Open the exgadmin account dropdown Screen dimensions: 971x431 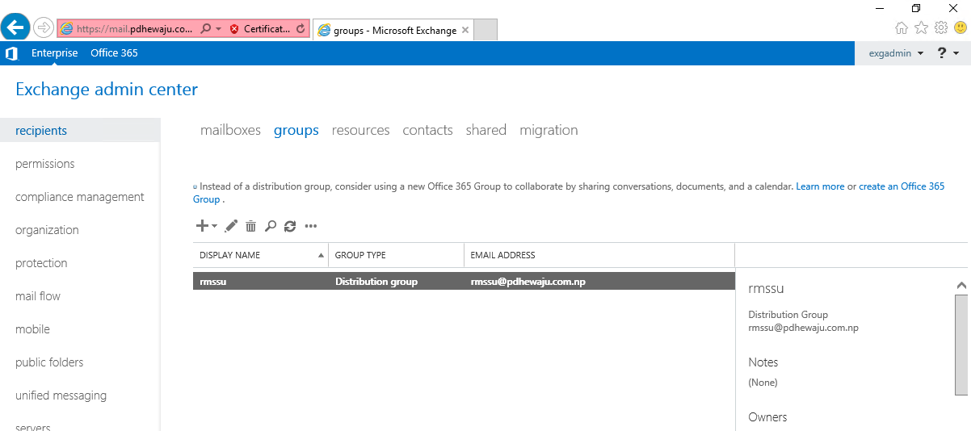[896, 53]
